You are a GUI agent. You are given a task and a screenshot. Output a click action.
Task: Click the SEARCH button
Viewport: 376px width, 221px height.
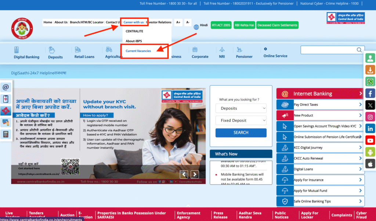241,133
